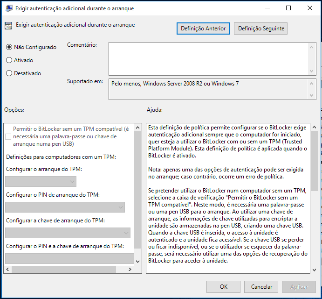Image resolution: width=322 pixels, height=299 pixels.
Task: Go to Definição Seguinte
Action: (x=261, y=28)
